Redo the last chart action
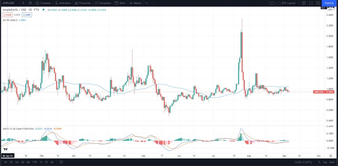 pyautogui.click(x=152, y=3)
